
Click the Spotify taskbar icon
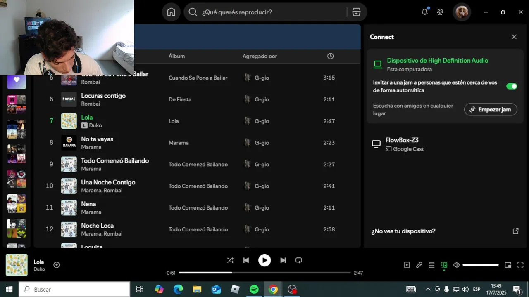254,289
